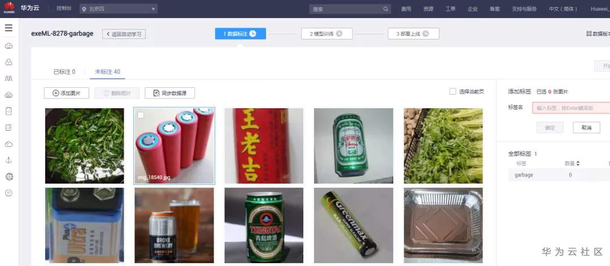Click the garbage label row

coord(559,175)
